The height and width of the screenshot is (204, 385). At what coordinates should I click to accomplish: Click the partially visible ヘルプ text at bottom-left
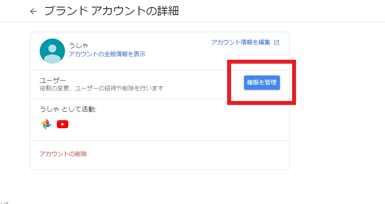(x=4, y=202)
